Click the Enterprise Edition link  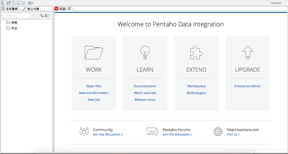(x=248, y=86)
